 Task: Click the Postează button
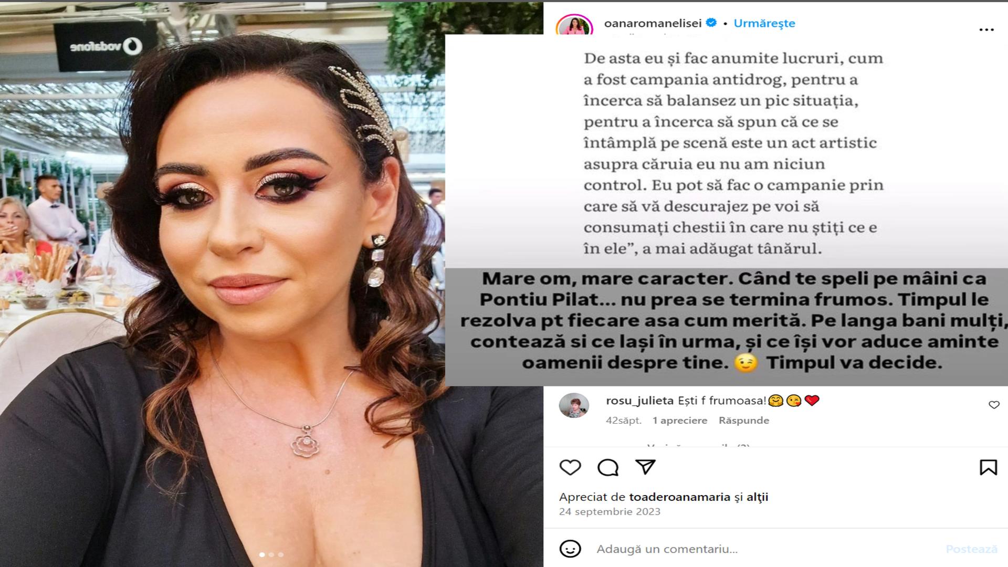971,549
